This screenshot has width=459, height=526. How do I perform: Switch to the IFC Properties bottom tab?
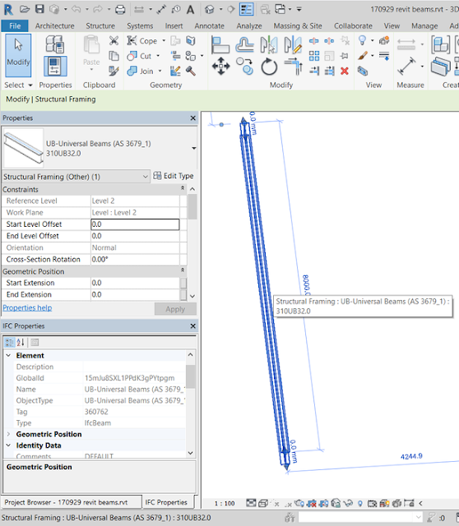[x=166, y=502]
